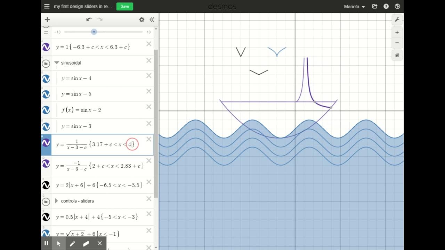
Task: Toggle visibility of f(x) = sin x − 2
Action: point(46,110)
